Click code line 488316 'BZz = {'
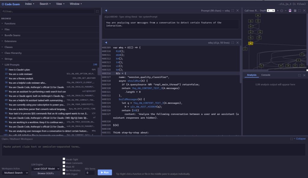The image size is (308, 178). coord(171,73)
